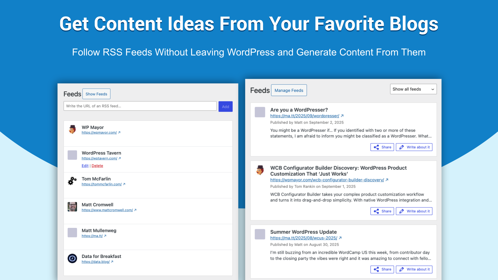Image resolution: width=498 pixels, height=280 pixels.
Task: Click external-link arrow beside data.blog URL
Action: pyautogui.click(x=112, y=262)
